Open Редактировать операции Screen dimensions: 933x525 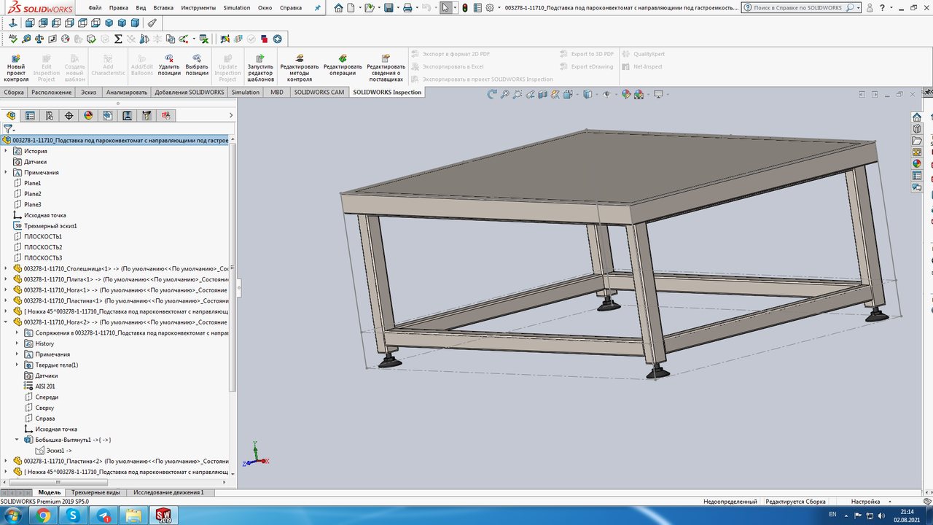click(343, 64)
